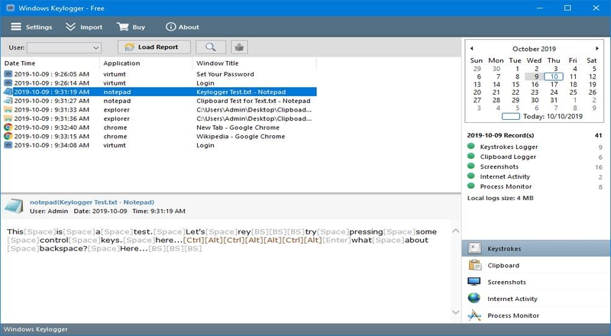Screen dimensions: 611x336
Task: Switch to the Clipboard view
Action: [x=536, y=265]
